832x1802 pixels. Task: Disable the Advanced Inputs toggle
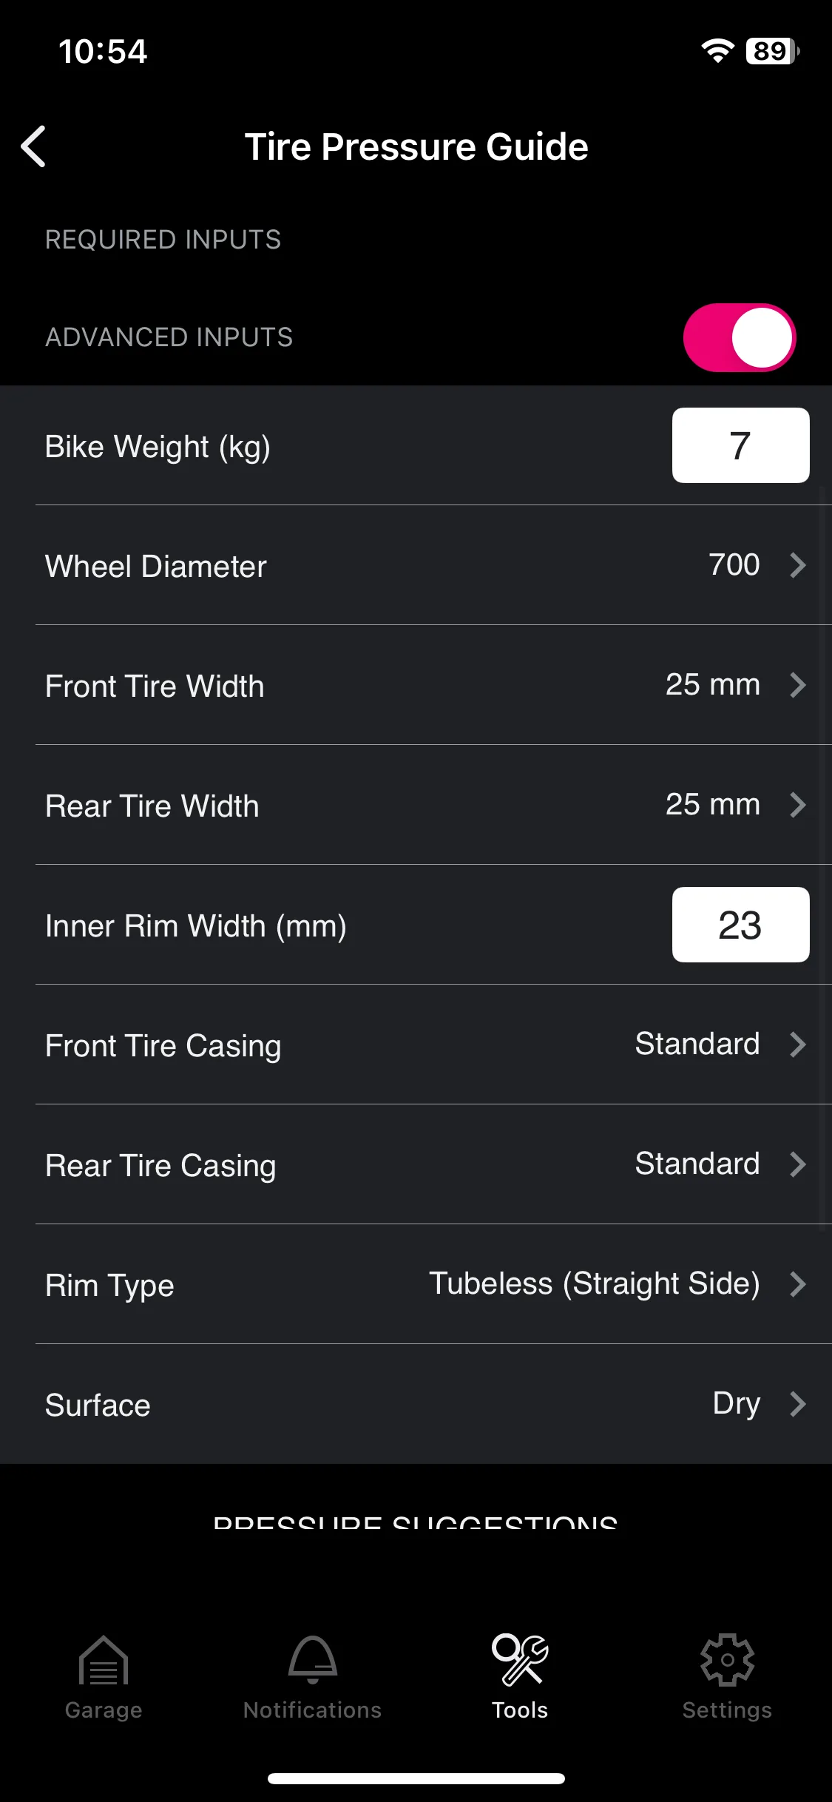coord(740,337)
